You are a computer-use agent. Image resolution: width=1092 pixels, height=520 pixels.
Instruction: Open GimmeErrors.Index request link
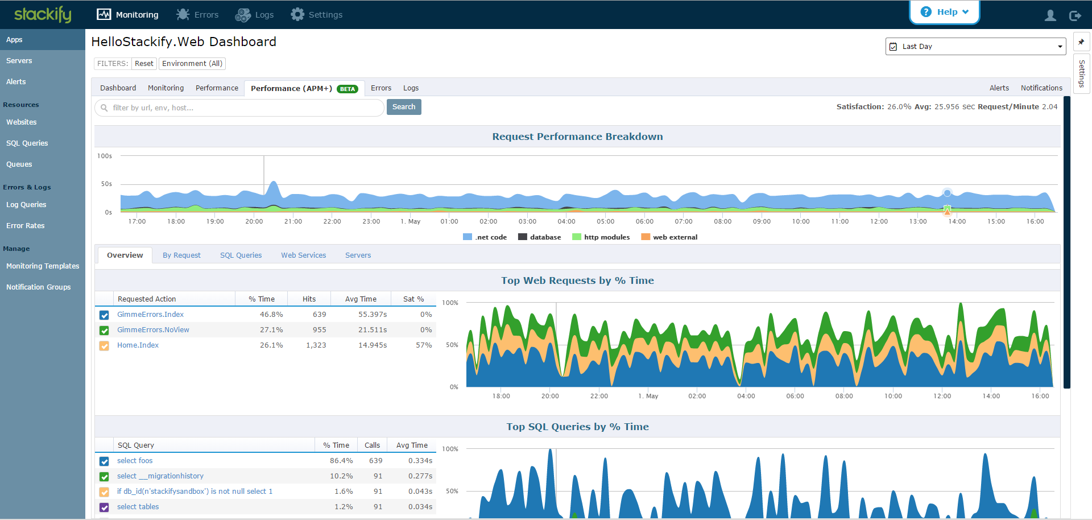point(151,315)
